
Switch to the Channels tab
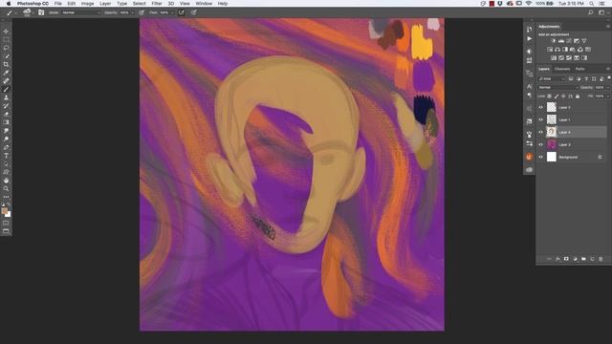point(562,69)
